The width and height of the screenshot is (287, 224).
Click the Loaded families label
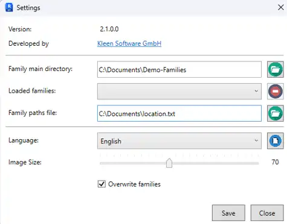tap(32, 91)
